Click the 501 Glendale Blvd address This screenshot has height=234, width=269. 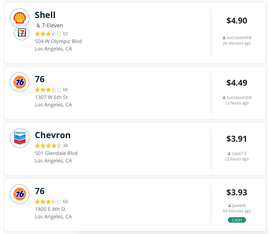(56, 153)
